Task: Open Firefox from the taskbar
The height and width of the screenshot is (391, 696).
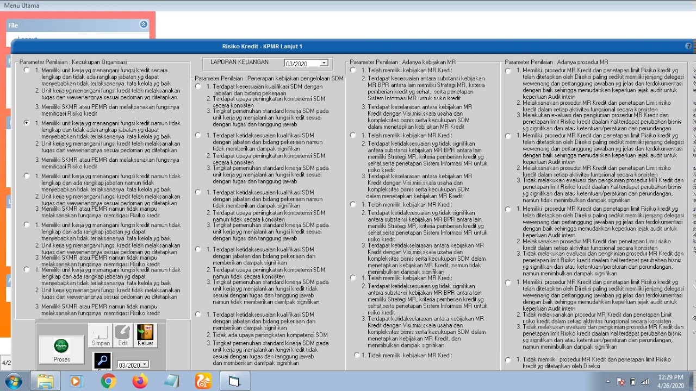Action: coord(140,381)
